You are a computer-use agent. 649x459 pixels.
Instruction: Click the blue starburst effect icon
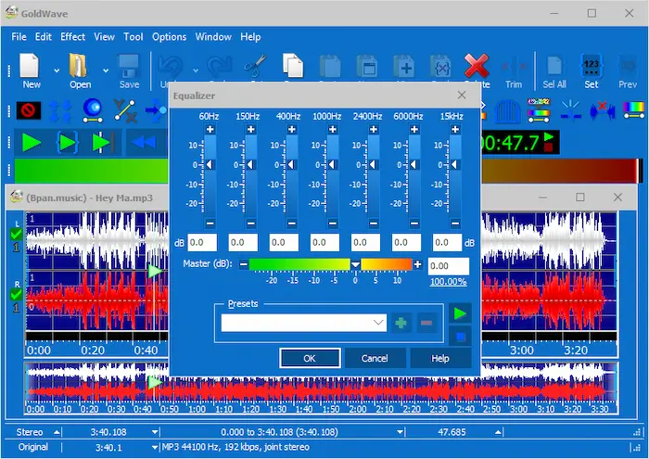point(571,110)
